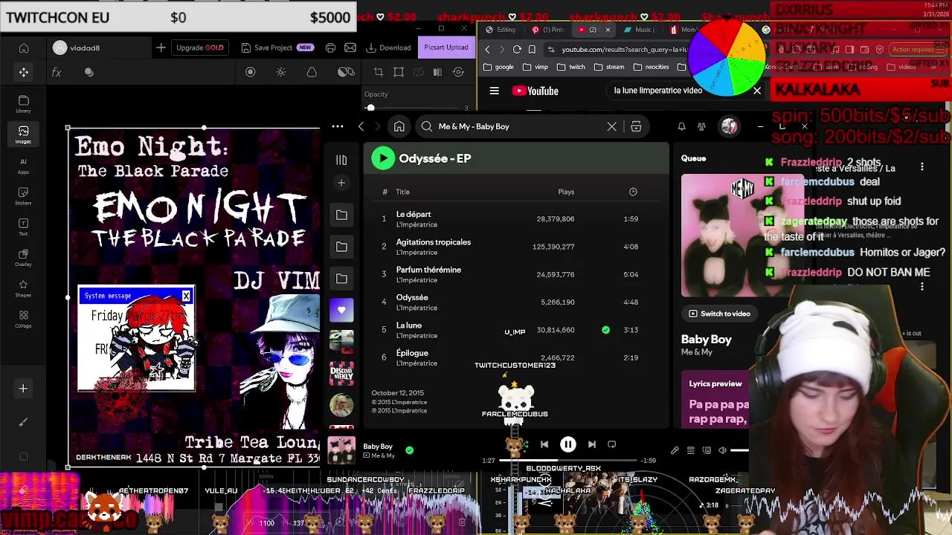The height and width of the screenshot is (535, 952).
Task: Switch to Editing browser tab
Action: pos(501,30)
